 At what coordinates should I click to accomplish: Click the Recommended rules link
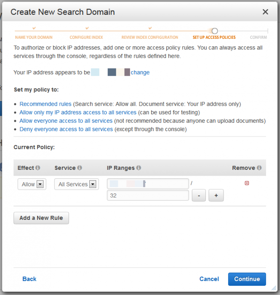(x=45, y=104)
